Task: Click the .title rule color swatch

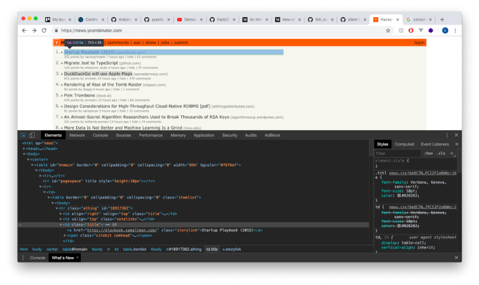Action: click(399, 195)
